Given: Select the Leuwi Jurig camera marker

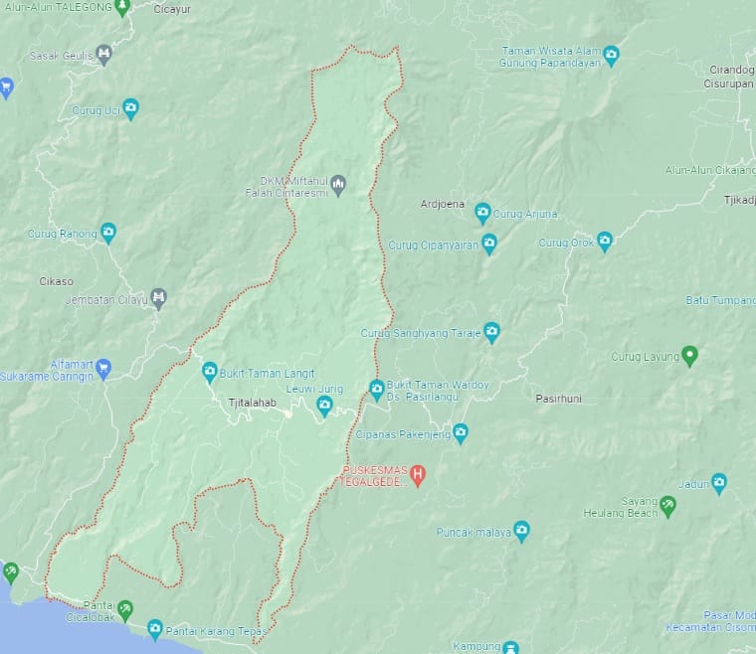Looking at the screenshot, I should point(324,406).
